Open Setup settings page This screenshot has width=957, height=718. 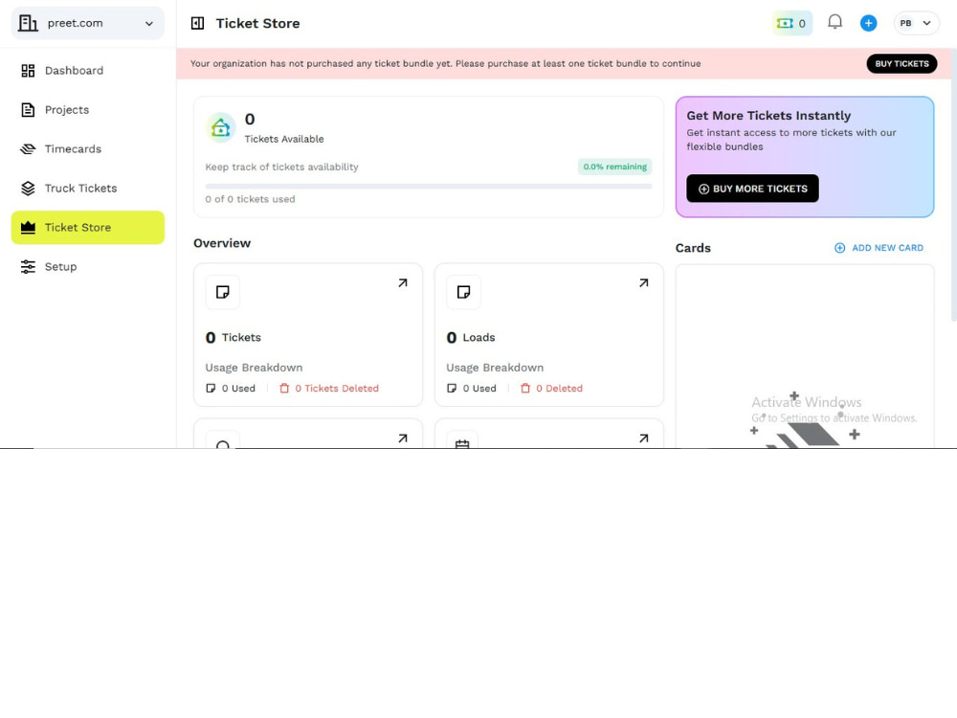pos(87,267)
